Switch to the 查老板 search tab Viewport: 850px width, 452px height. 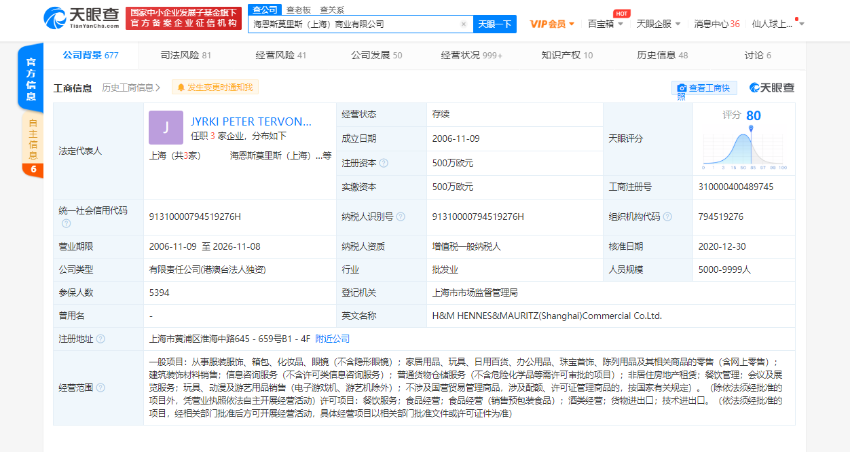coord(298,10)
